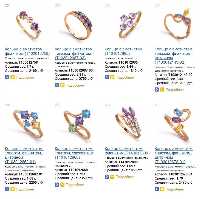Click cart icon for ring T103012758

[12, 77]
